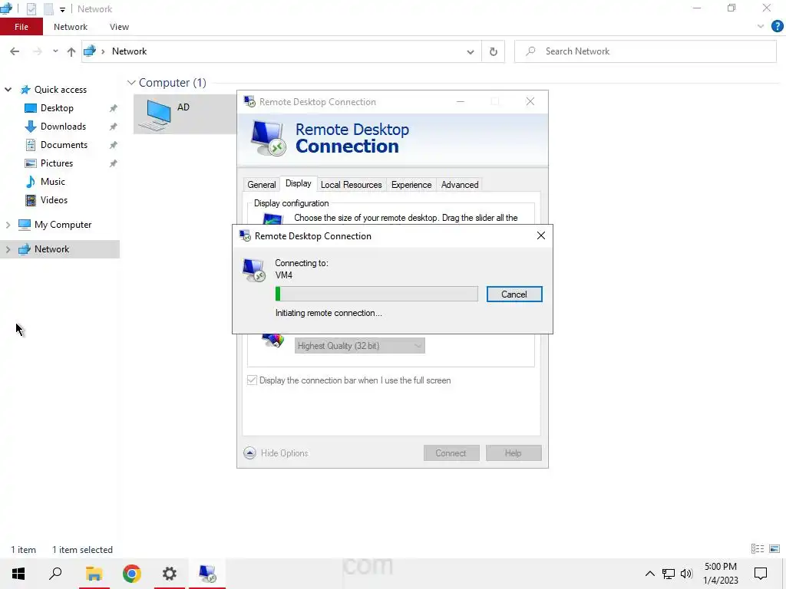
Task: Open the Videos folder
Action: tap(54, 200)
